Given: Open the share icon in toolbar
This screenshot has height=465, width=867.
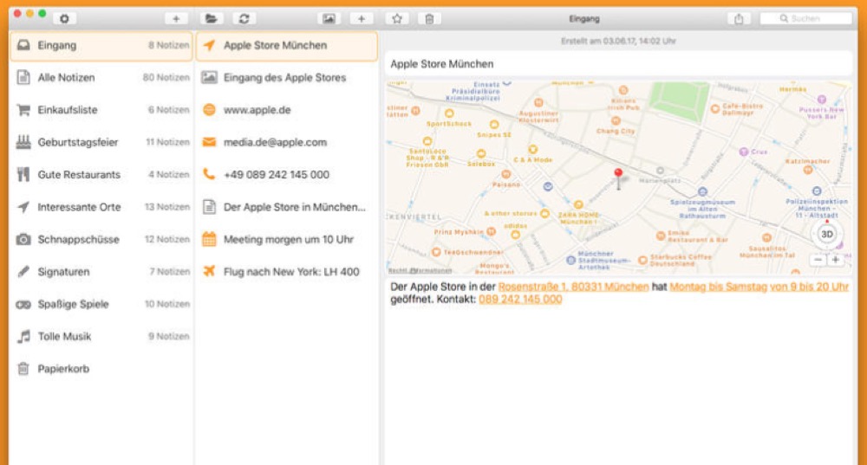Looking at the screenshot, I should 738,18.
